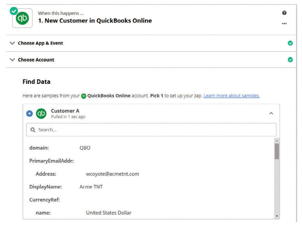This screenshot has width=302, height=228.
Task: Click the step title New Customer in QuickBooks Online
Action: tap(95, 21)
